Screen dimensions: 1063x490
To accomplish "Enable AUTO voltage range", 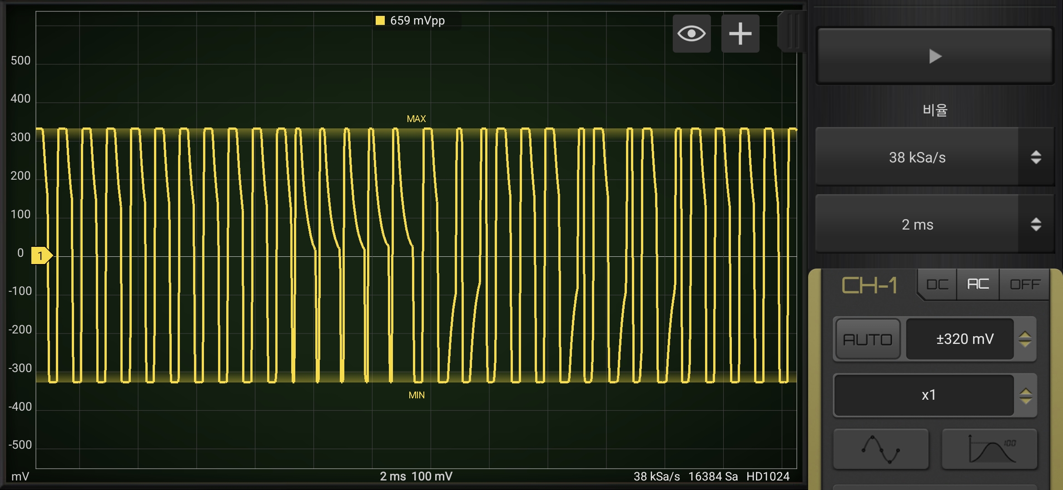I will click(868, 339).
